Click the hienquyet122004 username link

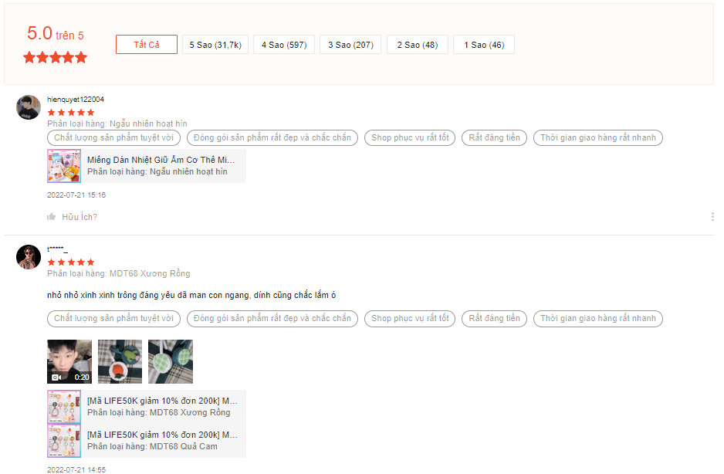pyautogui.click(x=76, y=100)
